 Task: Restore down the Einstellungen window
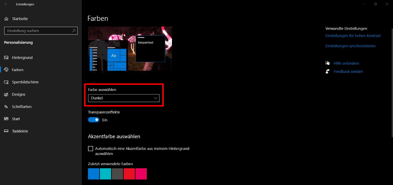point(375,4)
